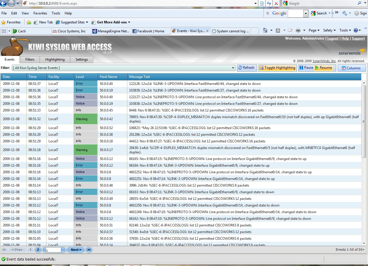Open the Filters tab
Image resolution: width=368 pixels, height=266 pixels.
click(x=30, y=59)
